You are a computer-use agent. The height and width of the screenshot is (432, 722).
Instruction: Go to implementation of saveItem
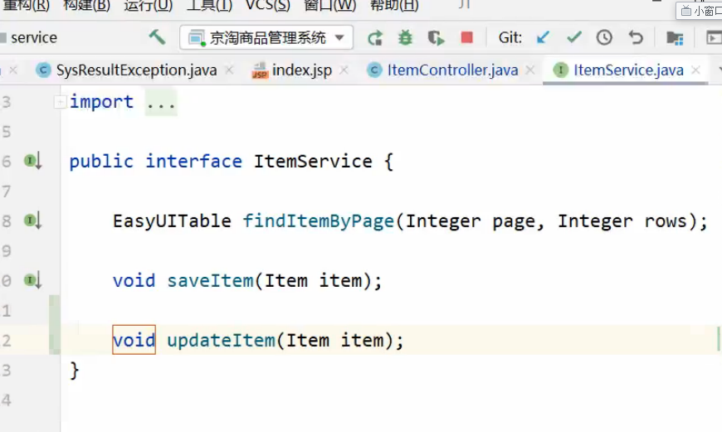click(33, 280)
